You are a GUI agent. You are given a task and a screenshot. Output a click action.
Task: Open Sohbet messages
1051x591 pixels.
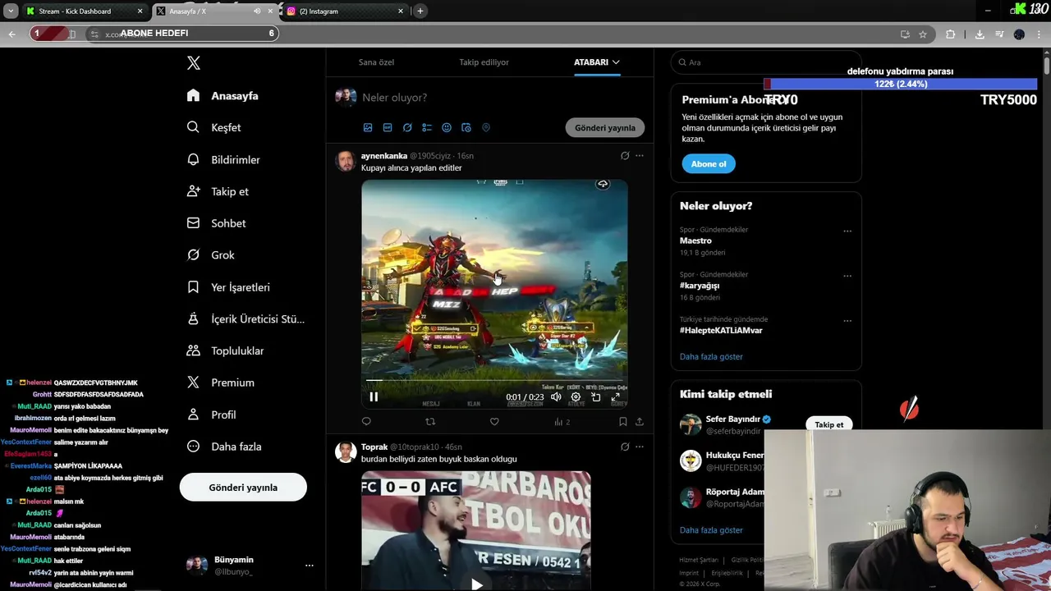tap(216, 223)
